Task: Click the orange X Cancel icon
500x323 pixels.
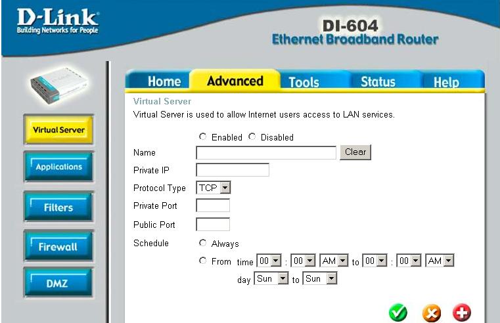Action: [432, 312]
